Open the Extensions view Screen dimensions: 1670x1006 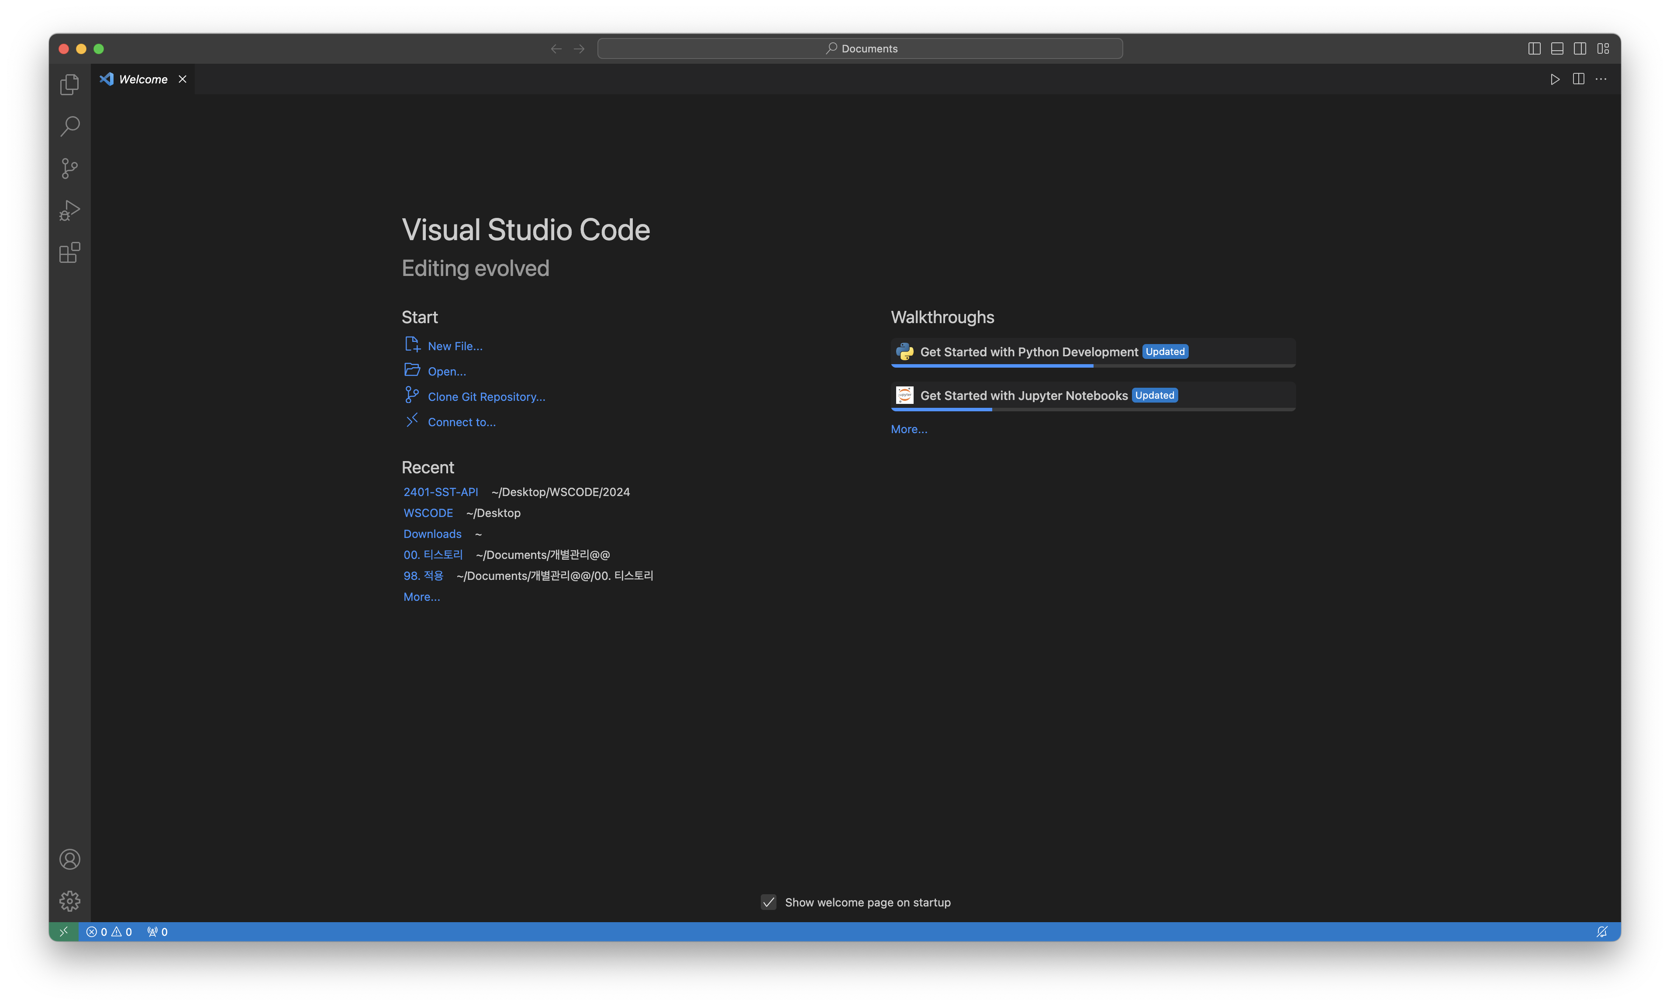(69, 253)
